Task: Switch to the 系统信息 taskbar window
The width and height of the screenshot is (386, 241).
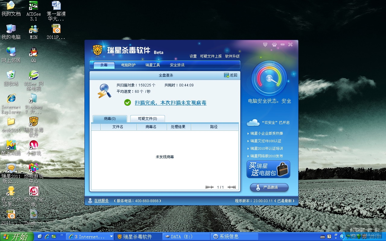Action: [234, 237]
